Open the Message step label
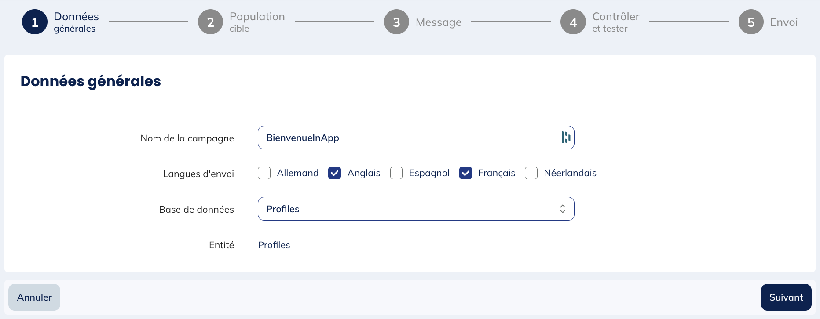 pos(438,22)
